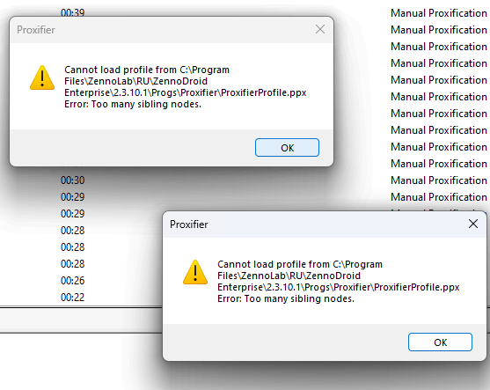
Task: Click OK in the front Proxifier dialog
Action: point(440,342)
